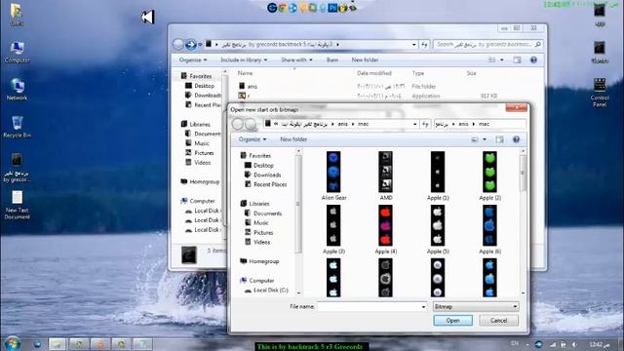Image resolution: width=624 pixels, height=351 pixels.
Task: Open Videos library in dialog sidebar
Action: [x=257, y=242]
